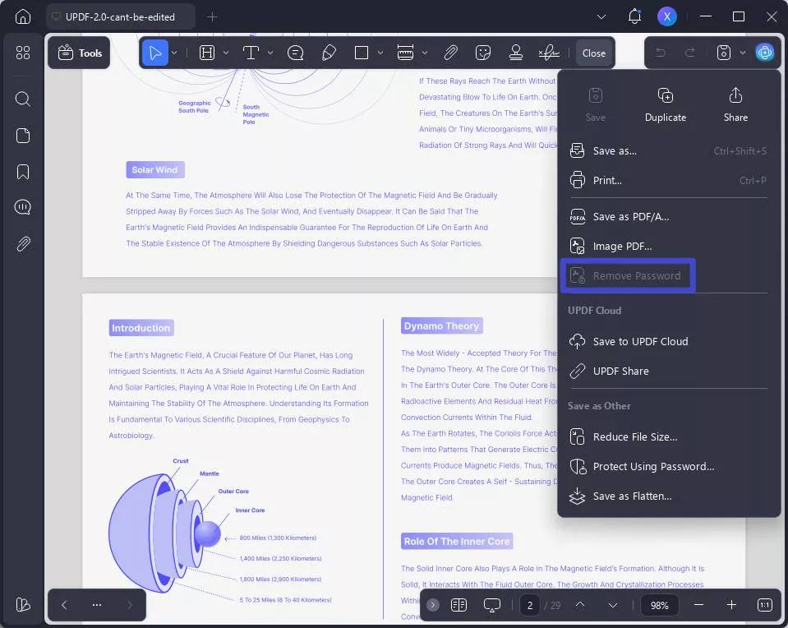The width and height of the screenshot is (788, 628).
Task: Open the sticker tool
Action: click(483, 53)
